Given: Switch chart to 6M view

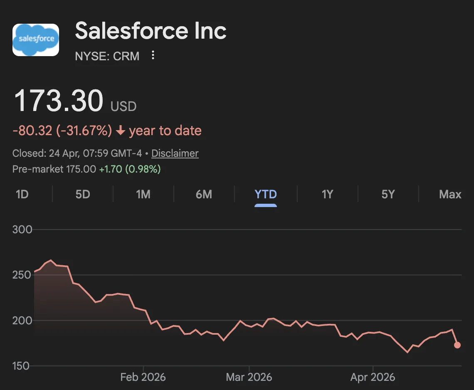Looking at the screenshot, I should click(204, 194).
